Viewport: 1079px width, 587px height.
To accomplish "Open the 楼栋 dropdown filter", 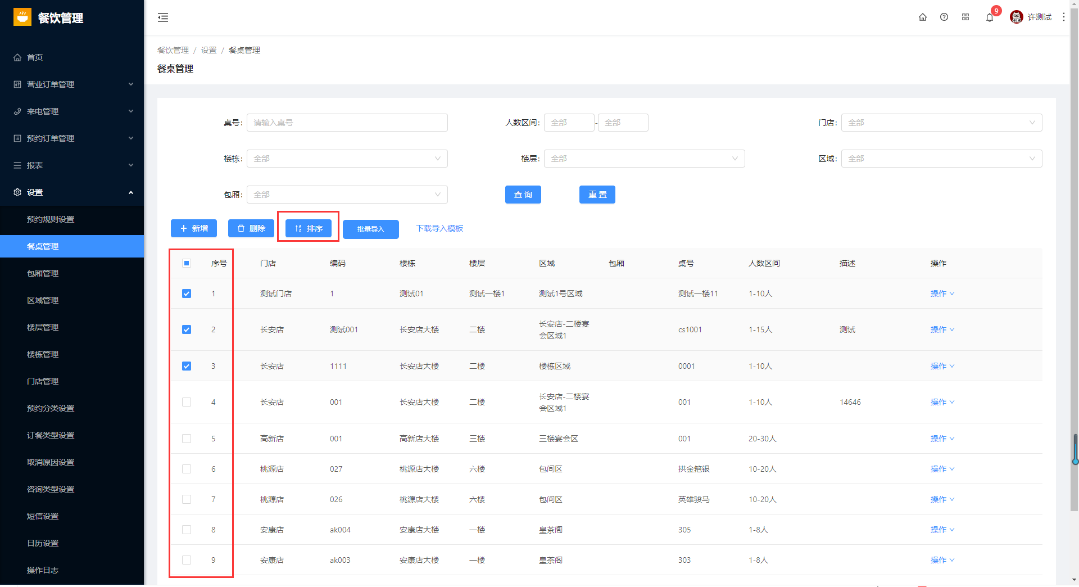I will [x=347, y=159].
